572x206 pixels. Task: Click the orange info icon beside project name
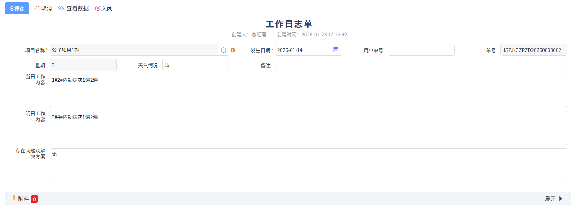click(x=233, y=50)
